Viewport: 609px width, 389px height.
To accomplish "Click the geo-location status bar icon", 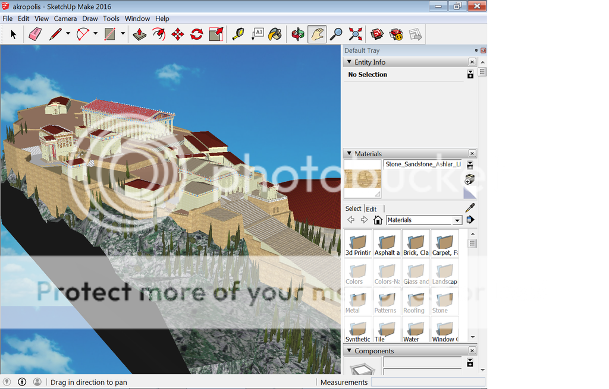I will point(7,382).
